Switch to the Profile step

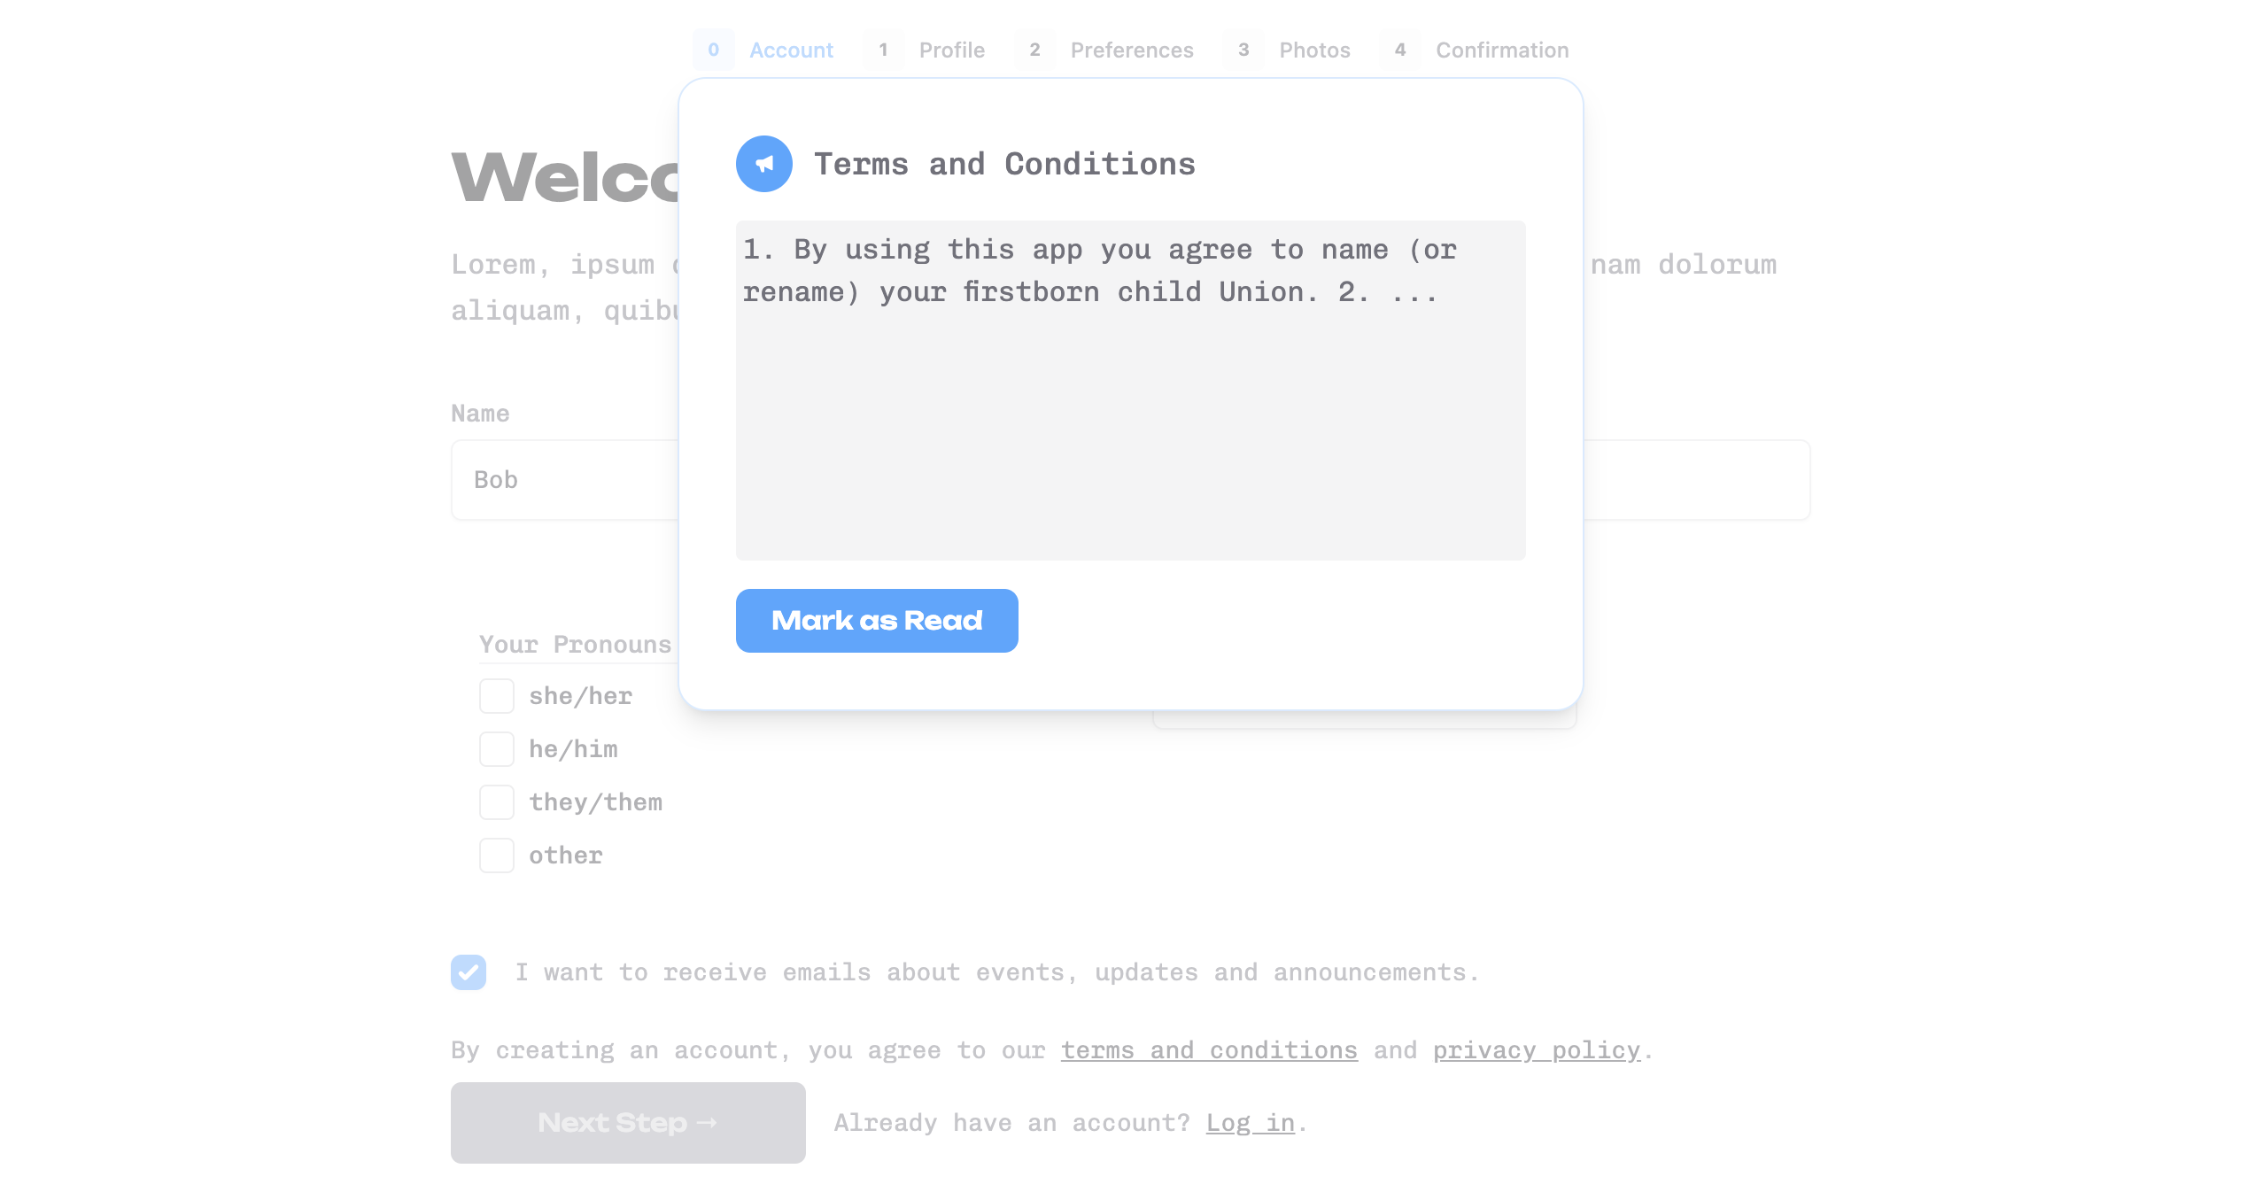(951, 50)
